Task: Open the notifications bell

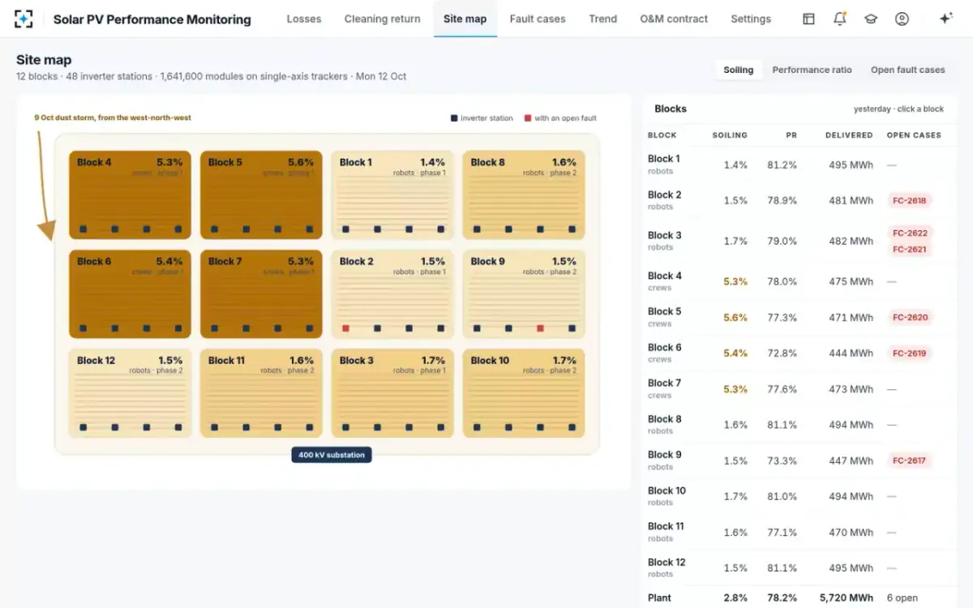Action: click(x=840, y=19)
